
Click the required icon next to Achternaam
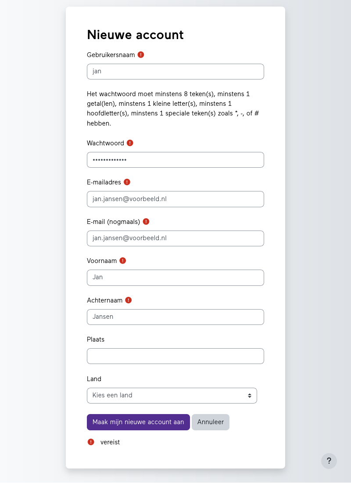pos(128,300)
